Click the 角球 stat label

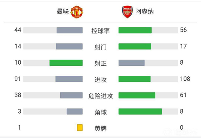(x=100, y=112)
